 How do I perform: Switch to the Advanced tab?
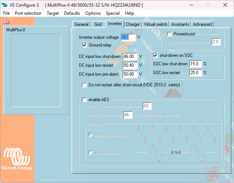pos(202,24)
